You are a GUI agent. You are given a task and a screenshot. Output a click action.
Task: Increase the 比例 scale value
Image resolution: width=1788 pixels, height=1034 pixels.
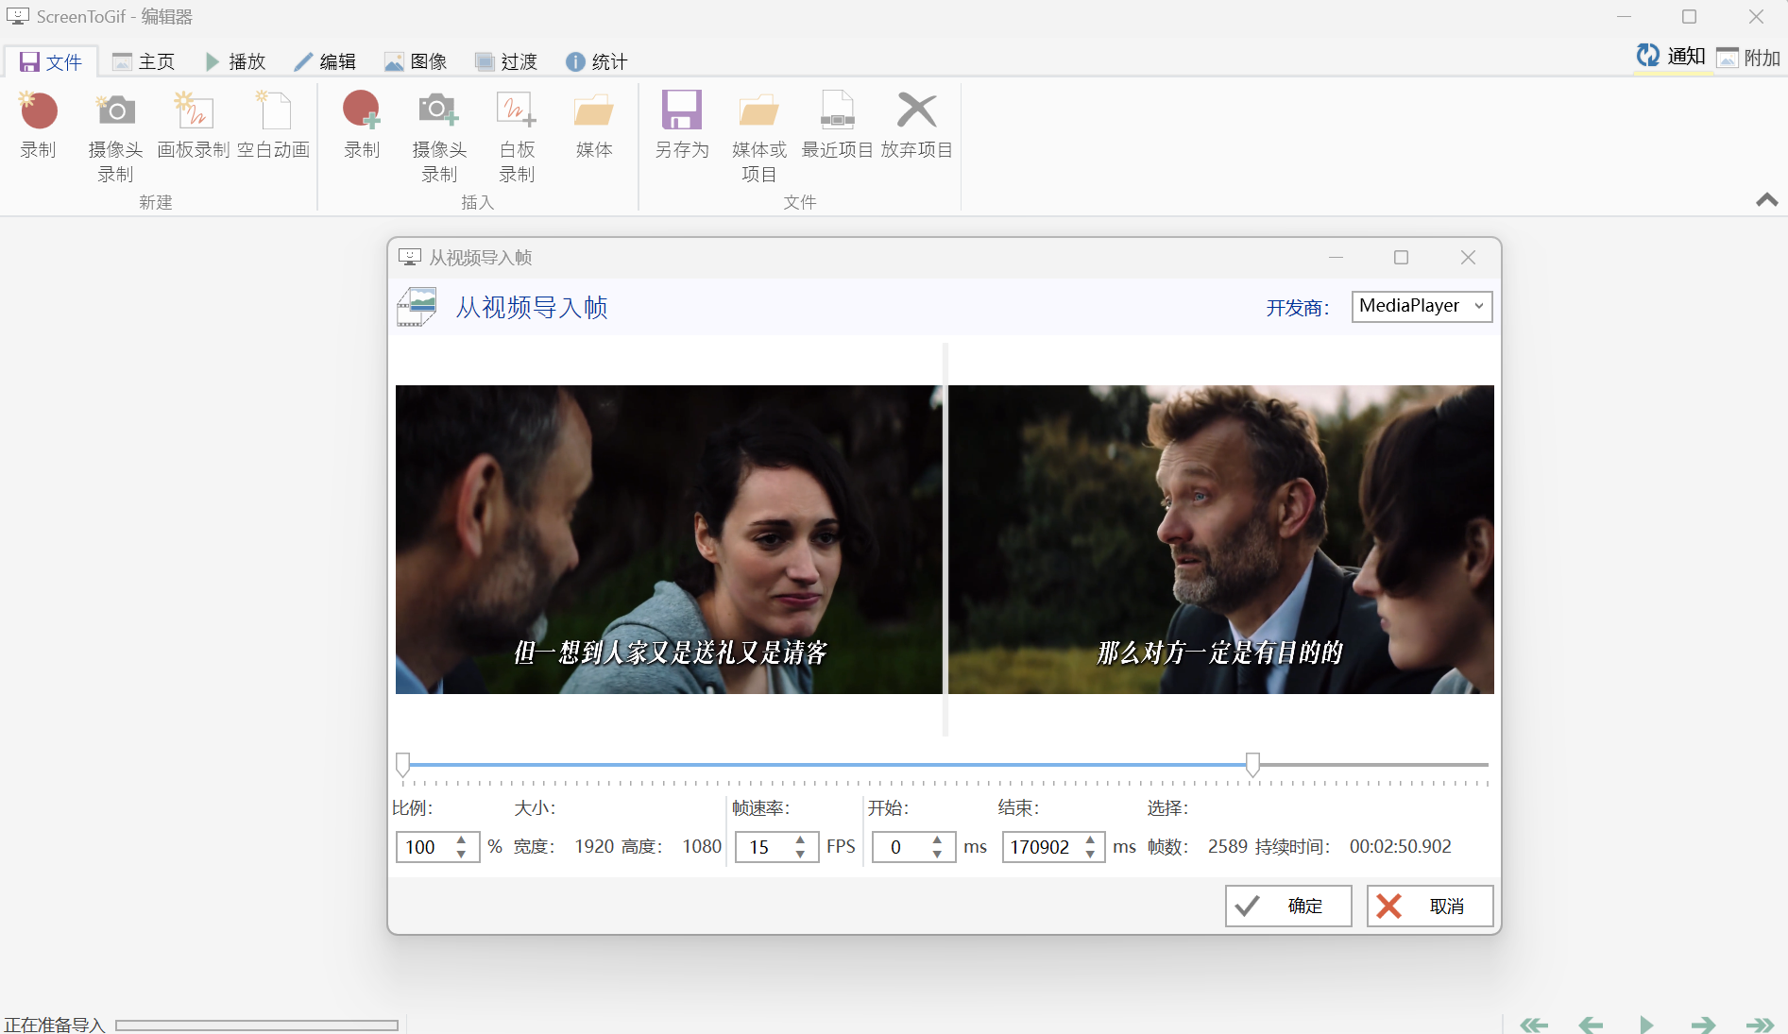tap(461, 839)
